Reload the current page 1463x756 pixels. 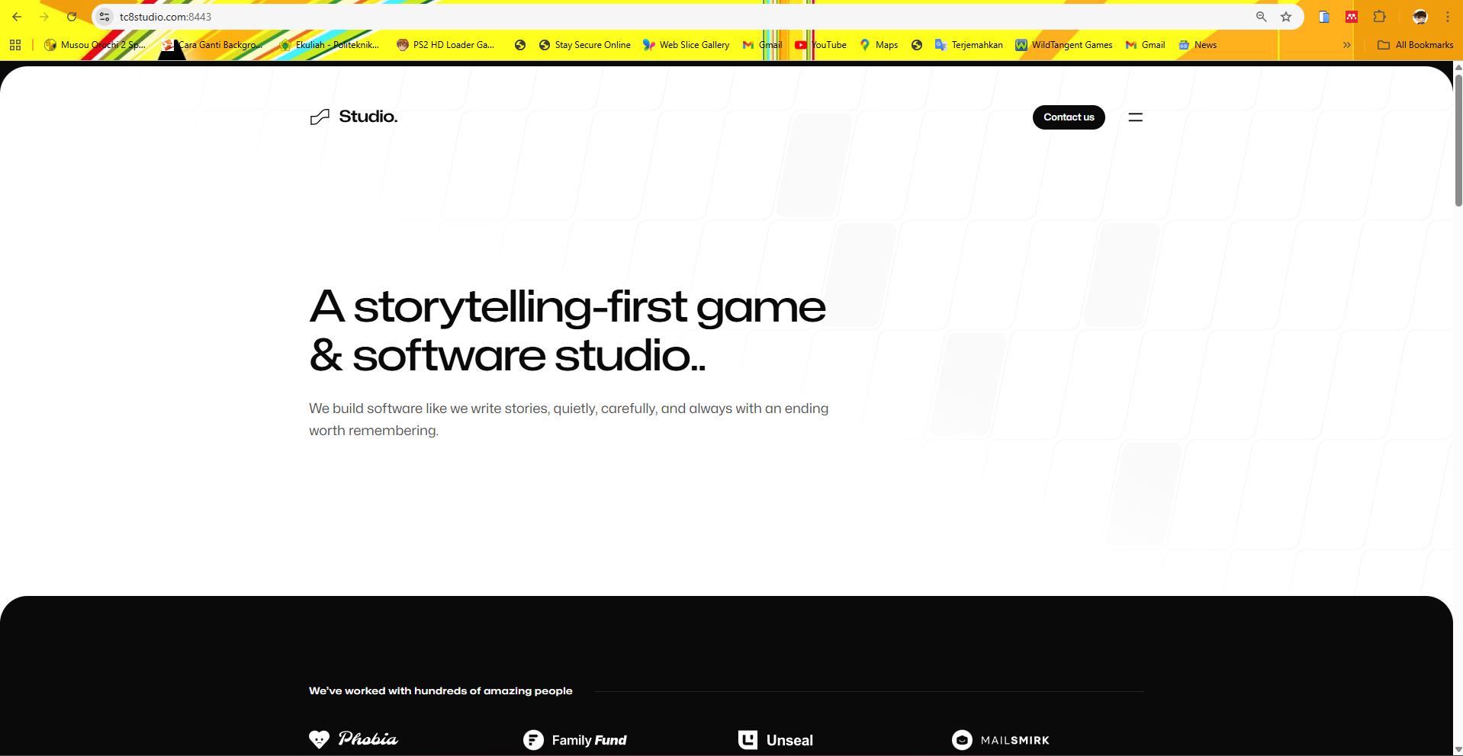[x=72, y=16]
